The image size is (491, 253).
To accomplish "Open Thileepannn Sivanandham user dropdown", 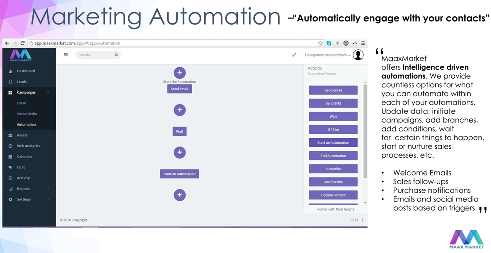I will [x=327, y=55].
